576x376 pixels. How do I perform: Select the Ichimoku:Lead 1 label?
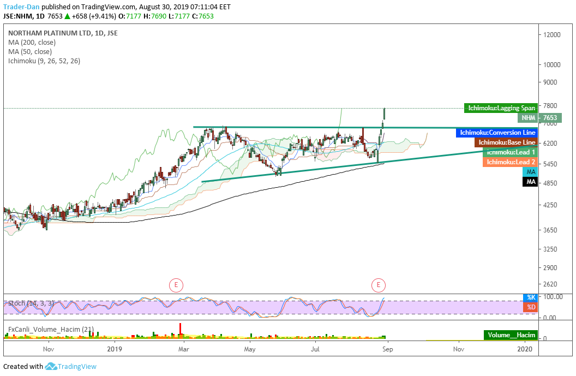point(510,152)
